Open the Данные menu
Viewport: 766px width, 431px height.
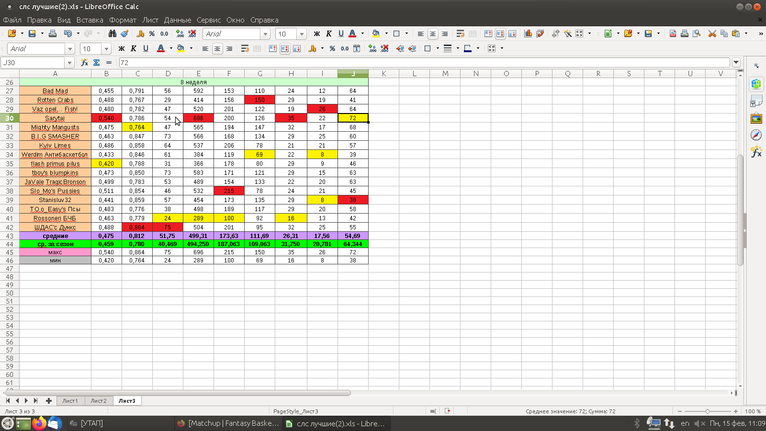177,20
